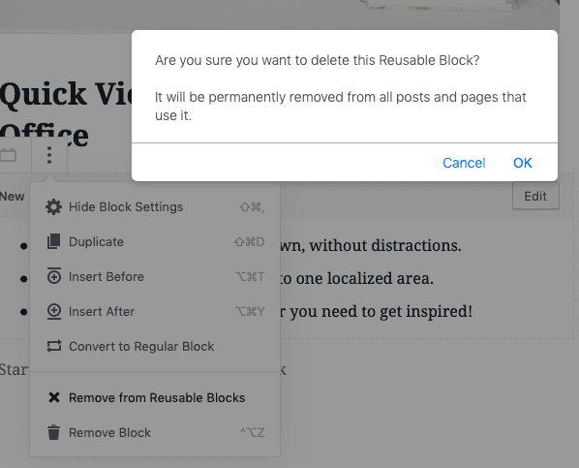
Task: Confirm deletion with the OK button
Action: [x=523, y=163]
